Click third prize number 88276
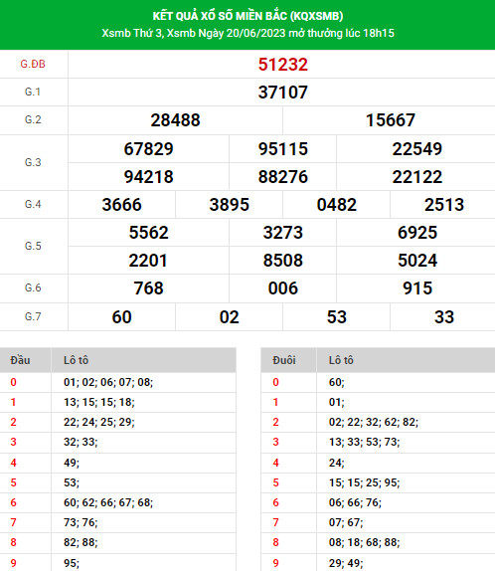The image size is (495, 571). tap(283, 177)
